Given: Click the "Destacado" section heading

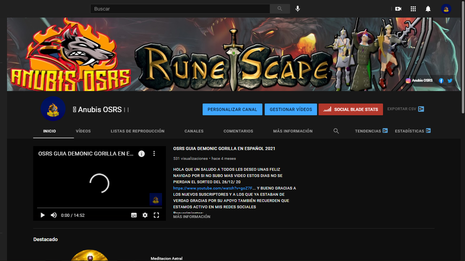Looking at the screenshot, I should coord(45,240).
